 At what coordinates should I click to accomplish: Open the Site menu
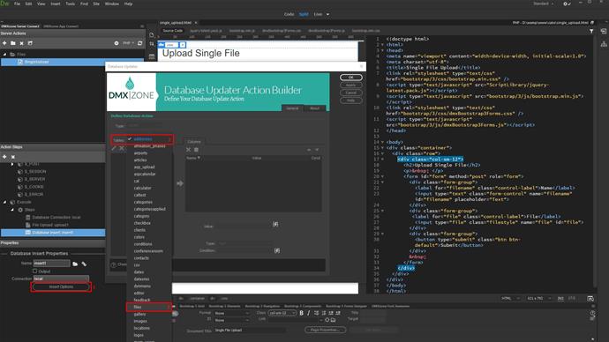point(96,4)
